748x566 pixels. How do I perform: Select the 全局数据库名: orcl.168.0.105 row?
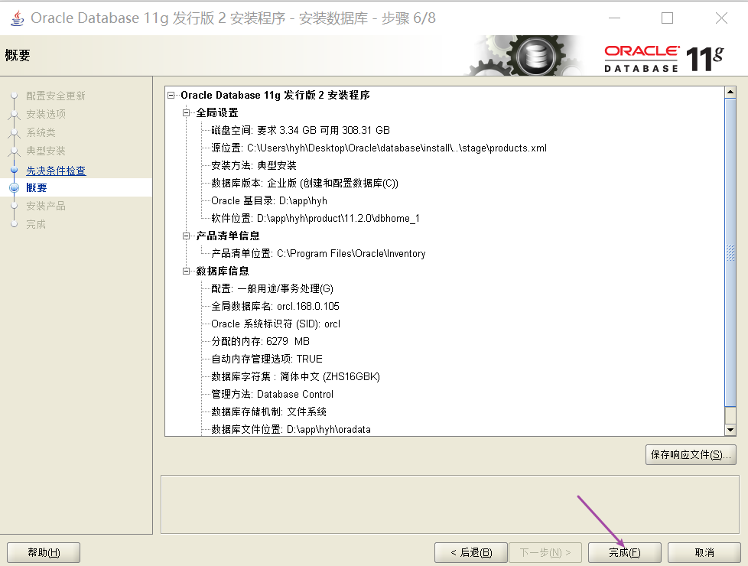pos(275,307)
